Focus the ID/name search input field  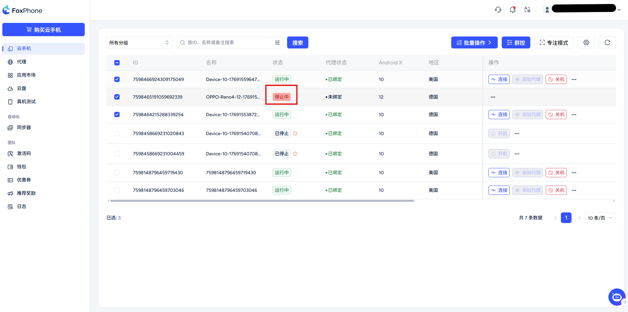click(x=229, y=42)
